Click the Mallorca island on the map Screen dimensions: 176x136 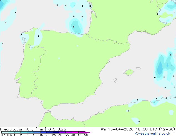[129, 72]
